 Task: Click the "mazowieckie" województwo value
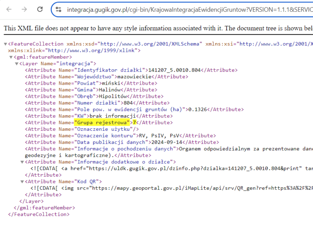134,77
